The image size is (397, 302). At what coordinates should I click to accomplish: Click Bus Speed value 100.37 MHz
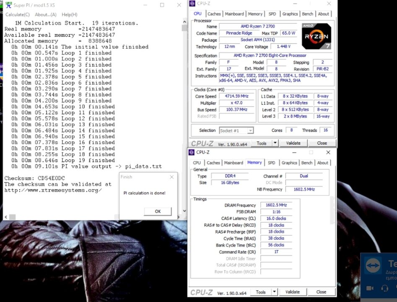coord(237,109)
